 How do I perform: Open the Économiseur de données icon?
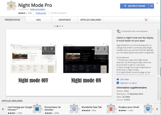click(x=73, y=109)
